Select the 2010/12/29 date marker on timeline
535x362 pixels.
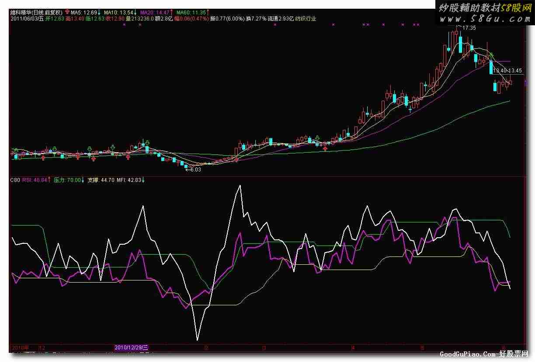(131, 348)
